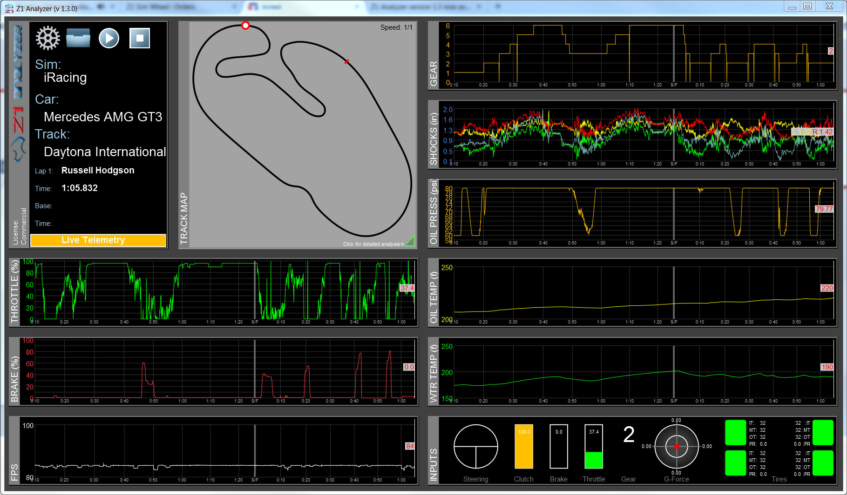The image size is (847, 495).
Task: Click the yellow Live Telemetry button
Action: [x=98, y=240]
